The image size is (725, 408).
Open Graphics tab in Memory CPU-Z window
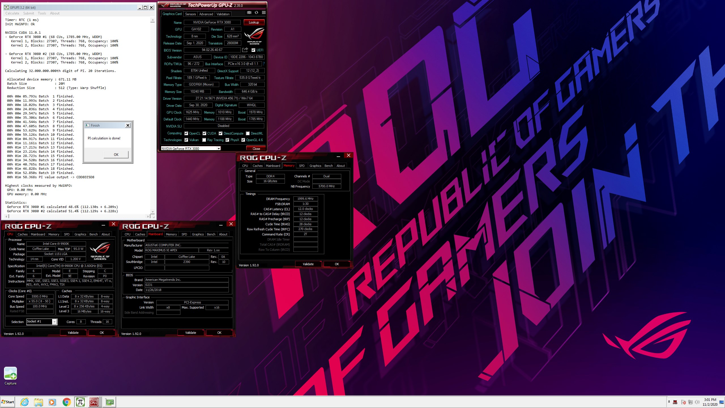pyautogui.click(x=315, y=166)
